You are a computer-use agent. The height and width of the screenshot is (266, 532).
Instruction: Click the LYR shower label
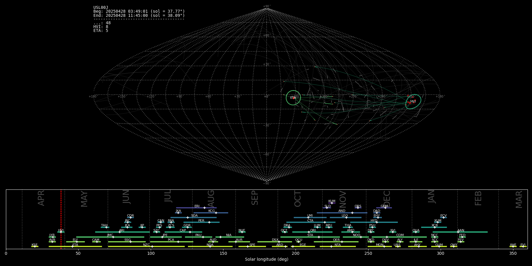point(52,235)
